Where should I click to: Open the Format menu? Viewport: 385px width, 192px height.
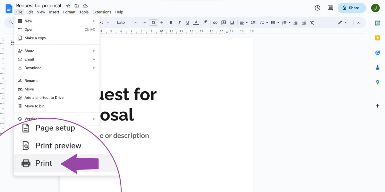[69, 12]
